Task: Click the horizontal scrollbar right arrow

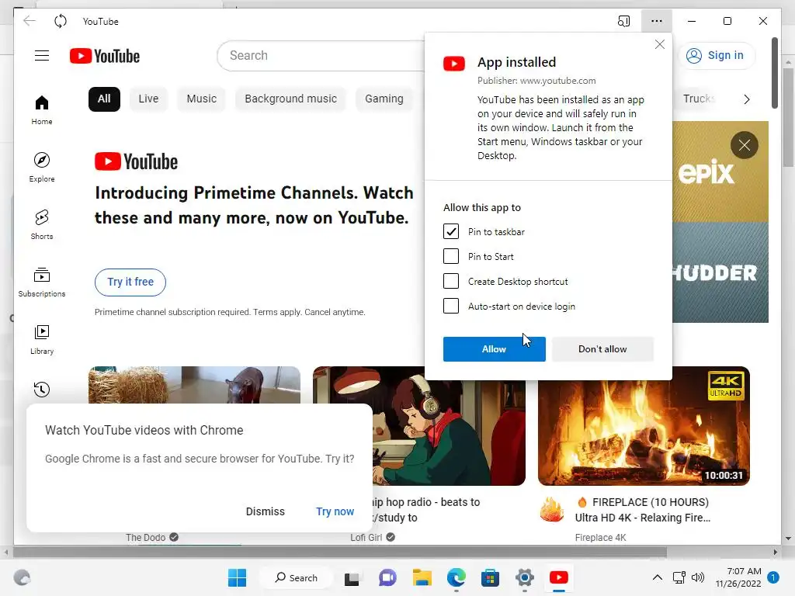Action: (776, 552)
